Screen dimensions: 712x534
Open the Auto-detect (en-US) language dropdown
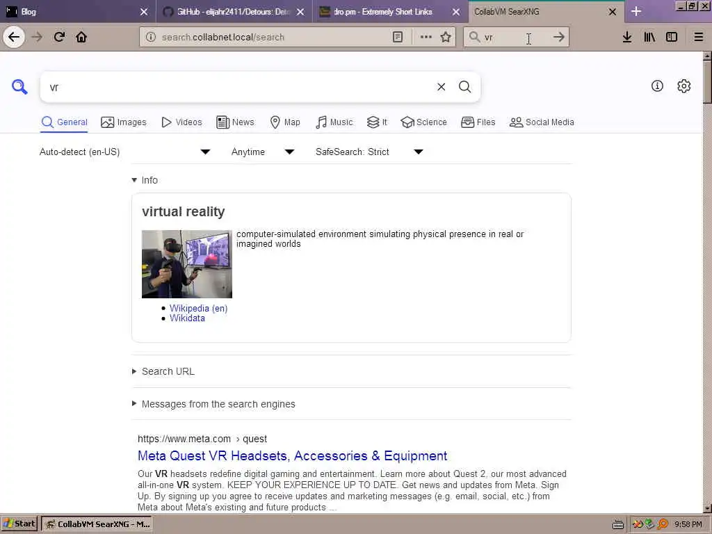[x=125, y=152]
